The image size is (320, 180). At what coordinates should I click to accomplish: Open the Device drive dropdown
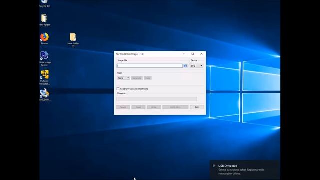pos(196,66)
